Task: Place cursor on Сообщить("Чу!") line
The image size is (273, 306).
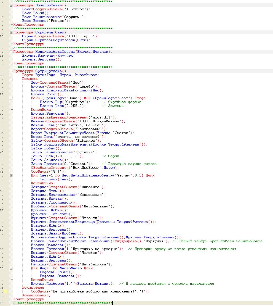Action: pos(49,172)
